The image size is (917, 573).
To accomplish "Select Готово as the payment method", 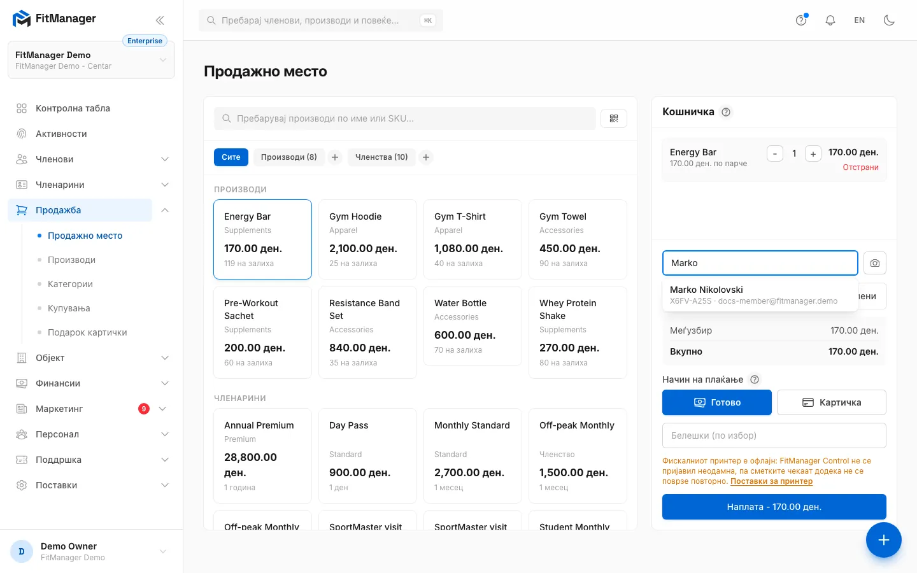I will pyautogui.click(x=717, y=402).
